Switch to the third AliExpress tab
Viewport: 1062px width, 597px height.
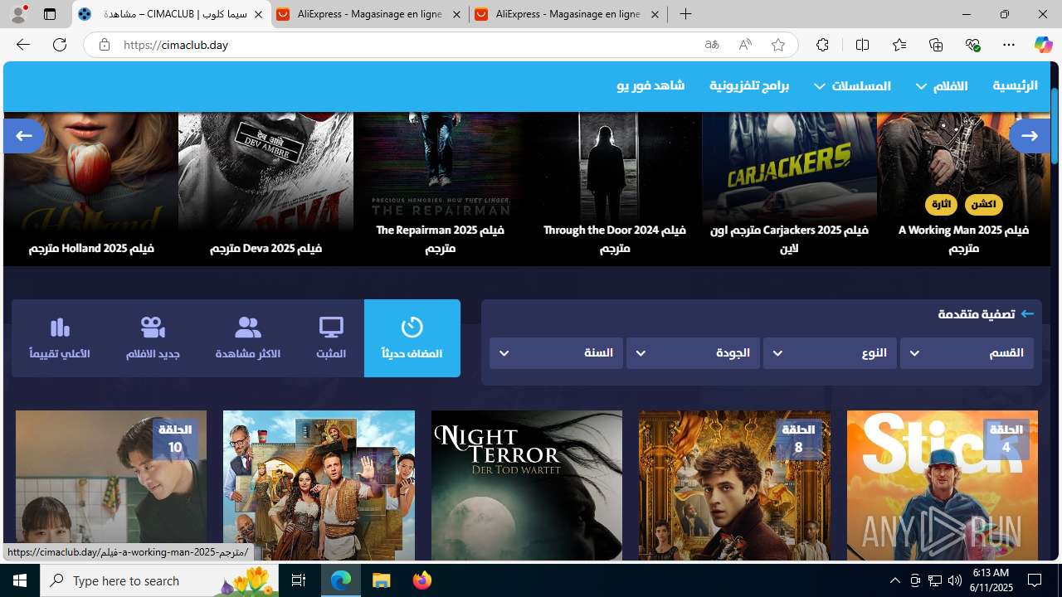(568, 15)
